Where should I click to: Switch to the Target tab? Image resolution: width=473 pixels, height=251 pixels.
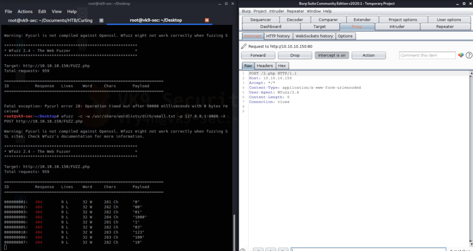tap(320, 26)
